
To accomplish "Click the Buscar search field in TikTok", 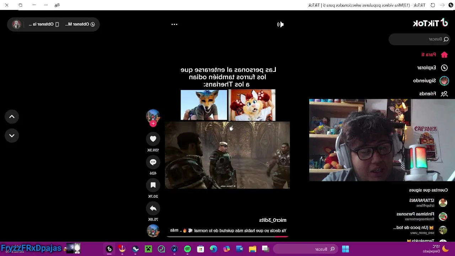I will [419, 39].
